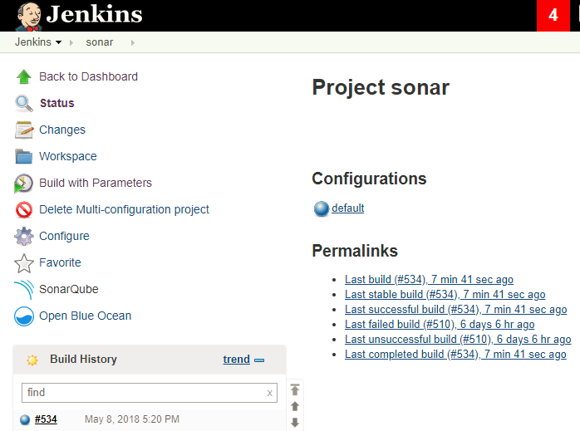Expand the breadcrumb arrow after sonar
This screenshot has width=580, height=431.
(133, 42)
